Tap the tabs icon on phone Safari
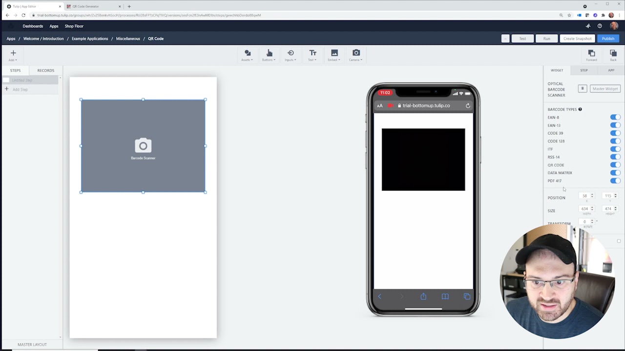 point(467,296)
